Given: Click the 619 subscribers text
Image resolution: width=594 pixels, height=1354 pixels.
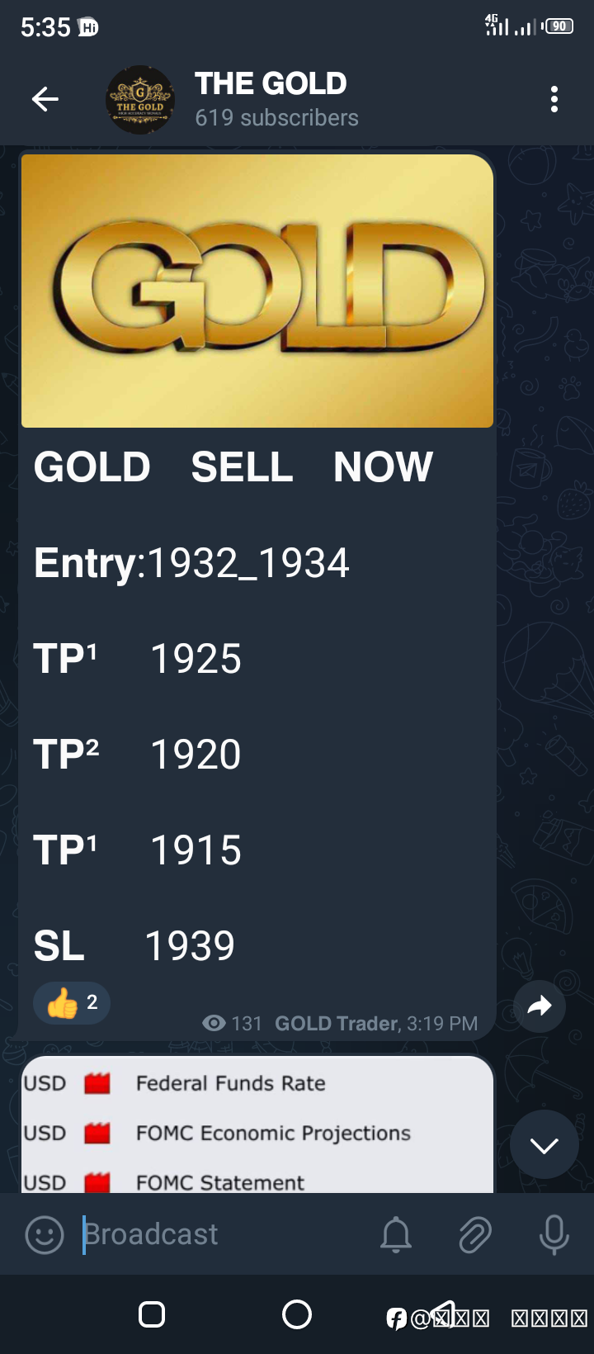Looking at the screenshot, I should (276, 118).
